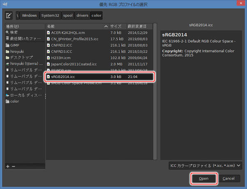Click the drivers path breadcrumb
This screenshot has height=189, width=247.
click(x=82, y=15)
